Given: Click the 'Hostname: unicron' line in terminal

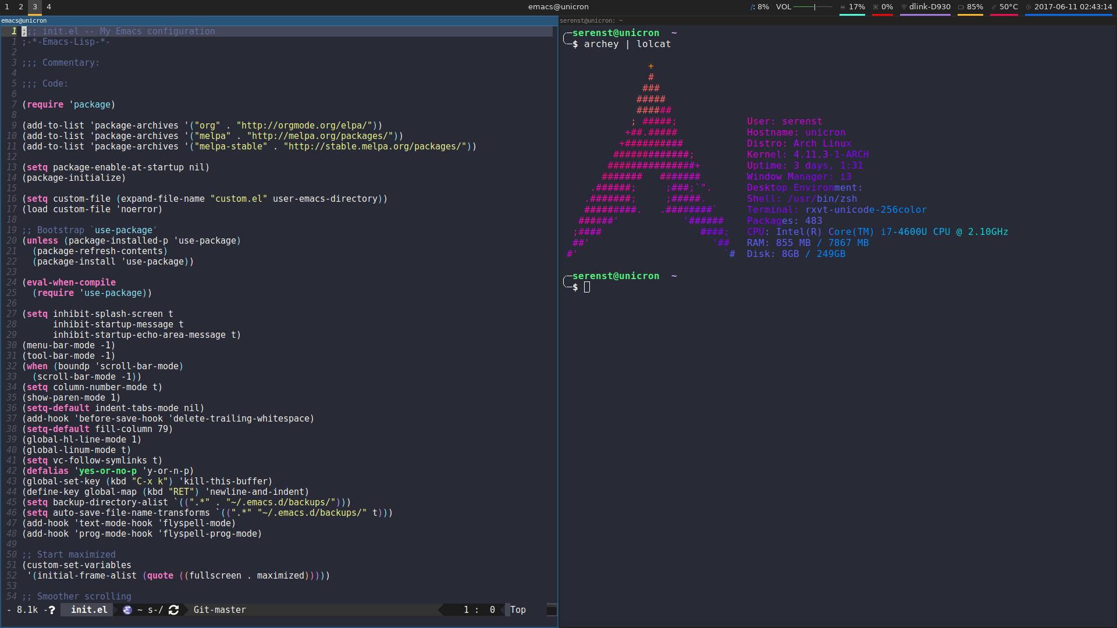Looking at the screenshot, I should [x=796, y=133].
